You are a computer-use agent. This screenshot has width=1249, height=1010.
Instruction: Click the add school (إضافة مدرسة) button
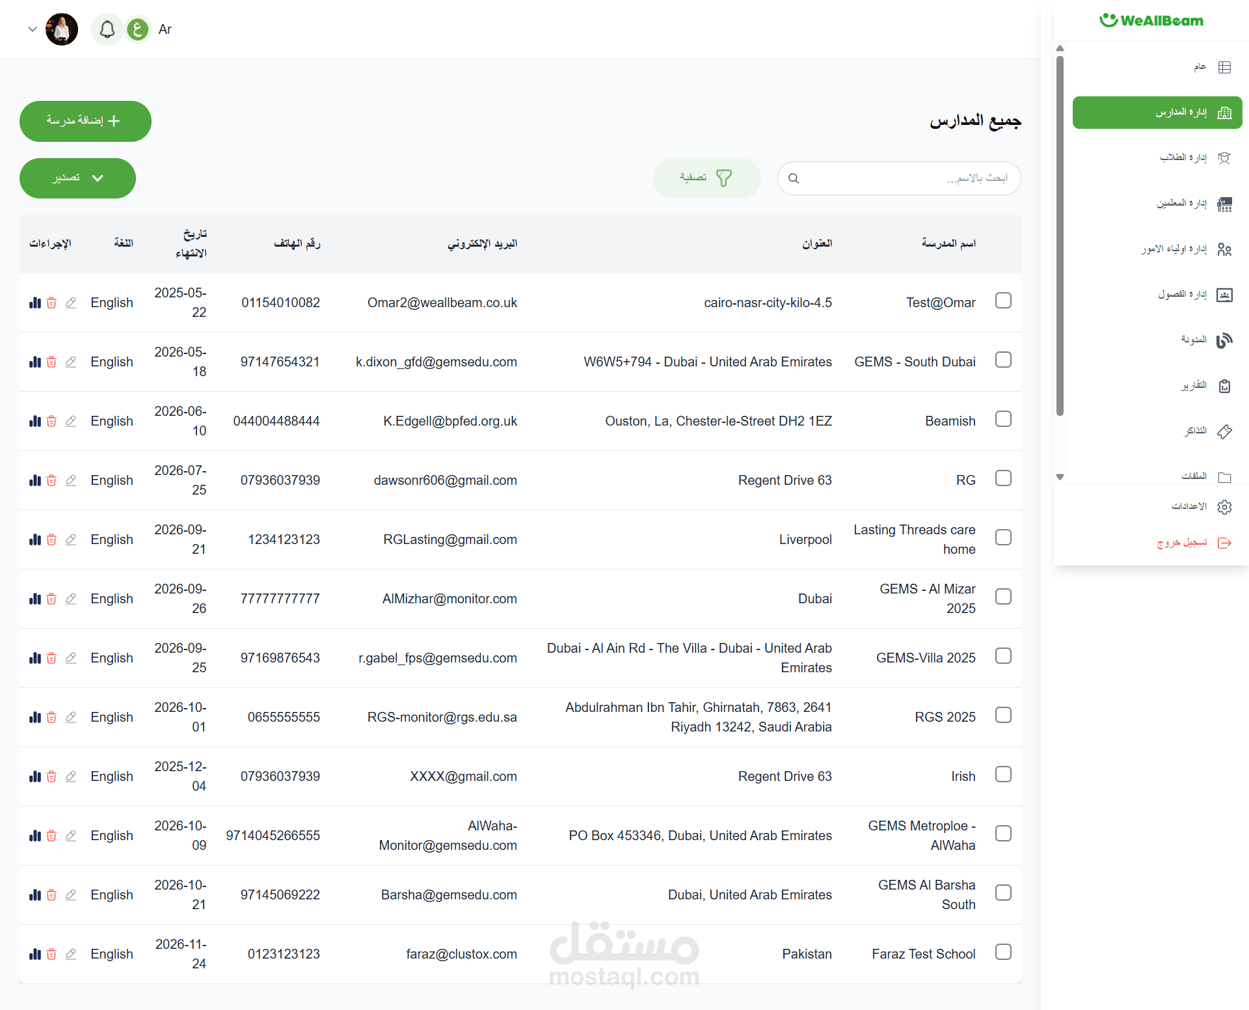[85, 121]
